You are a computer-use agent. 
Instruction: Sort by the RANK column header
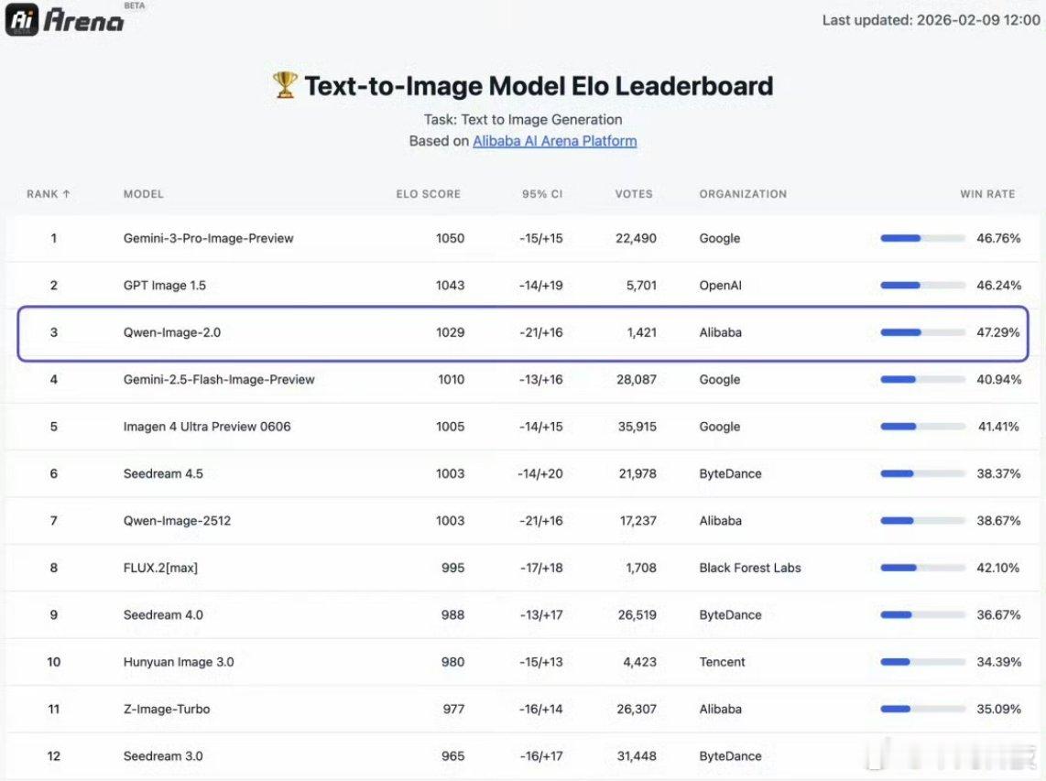(x=49, y=194)
